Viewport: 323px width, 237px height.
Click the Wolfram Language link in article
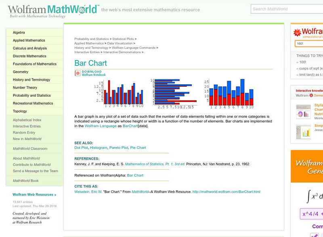pos(101,126)
